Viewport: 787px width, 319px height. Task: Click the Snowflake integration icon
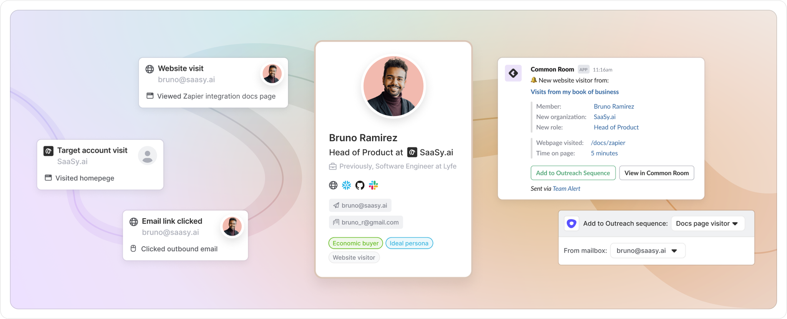point(346,185)
